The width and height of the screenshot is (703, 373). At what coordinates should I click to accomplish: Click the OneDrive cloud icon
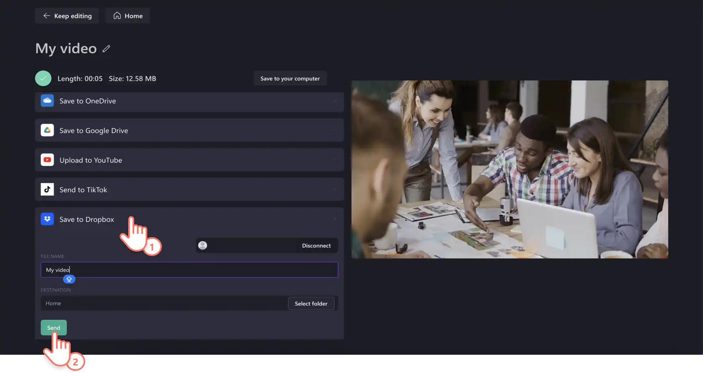click(x=47, y=100)
